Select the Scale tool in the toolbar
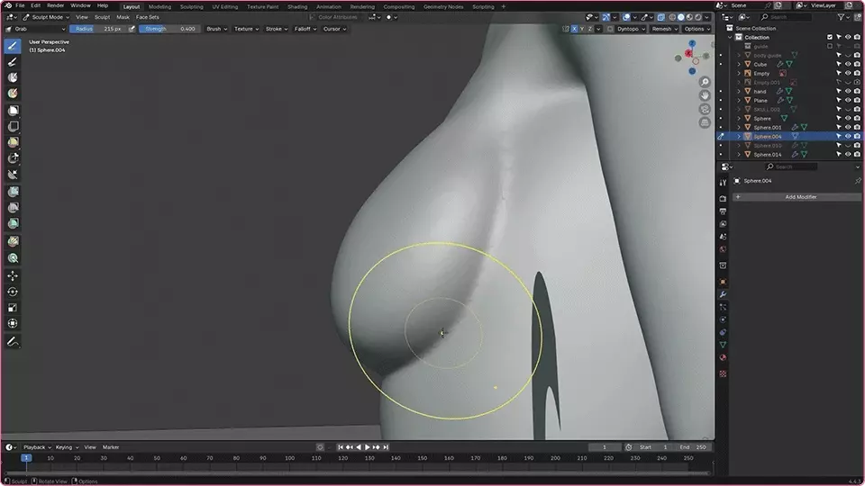Image resolution: width=865 pixels, height=486 pixels. tap(13, 308)
